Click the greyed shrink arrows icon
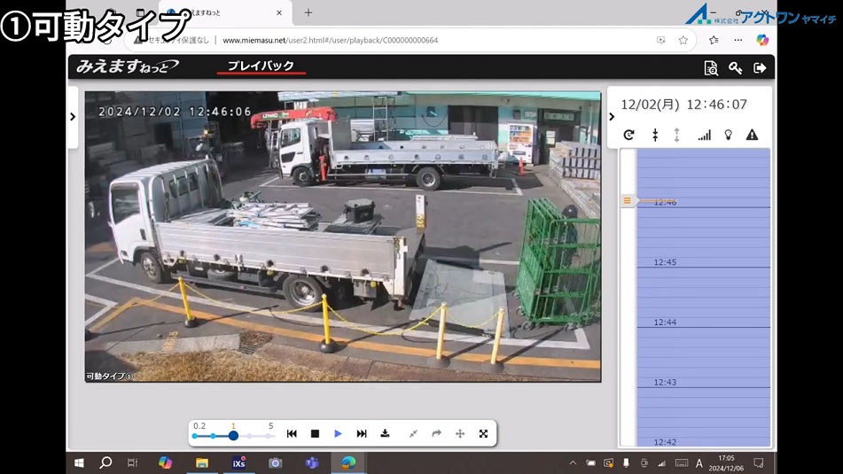843x474 pixels. point(413,434)
